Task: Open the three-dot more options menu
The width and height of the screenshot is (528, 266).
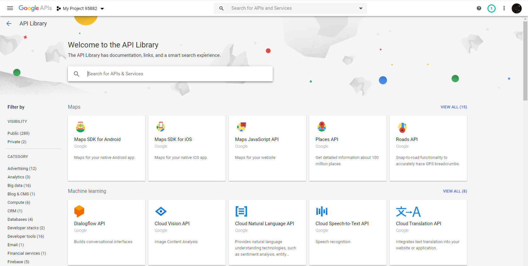Action: pyautogui.click(x=504, y=8)
